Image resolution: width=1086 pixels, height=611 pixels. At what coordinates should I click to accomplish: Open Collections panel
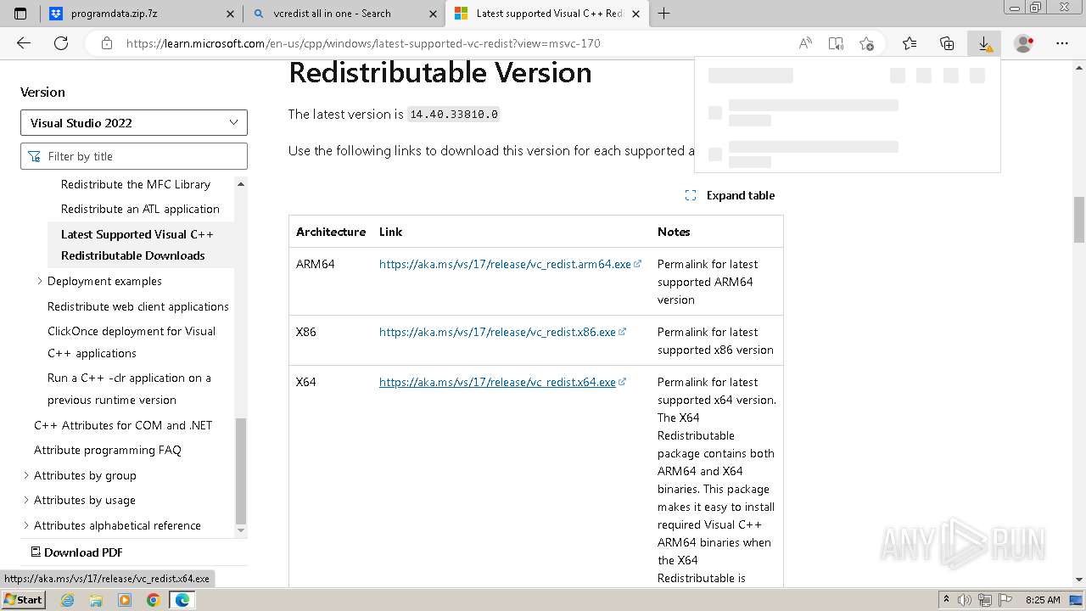pos(947,43)
